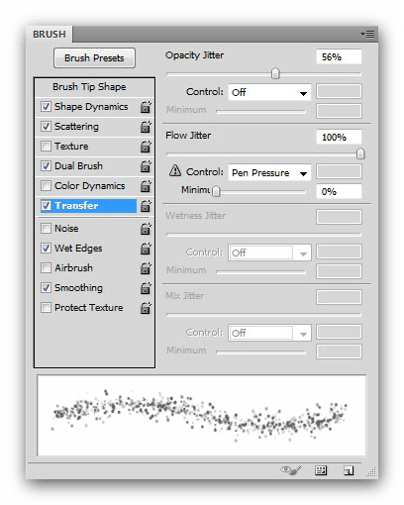Toggle lock icon for Noise

146,229
